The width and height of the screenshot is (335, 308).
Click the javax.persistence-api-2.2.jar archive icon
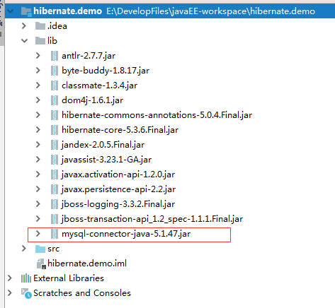pos(55,189)
